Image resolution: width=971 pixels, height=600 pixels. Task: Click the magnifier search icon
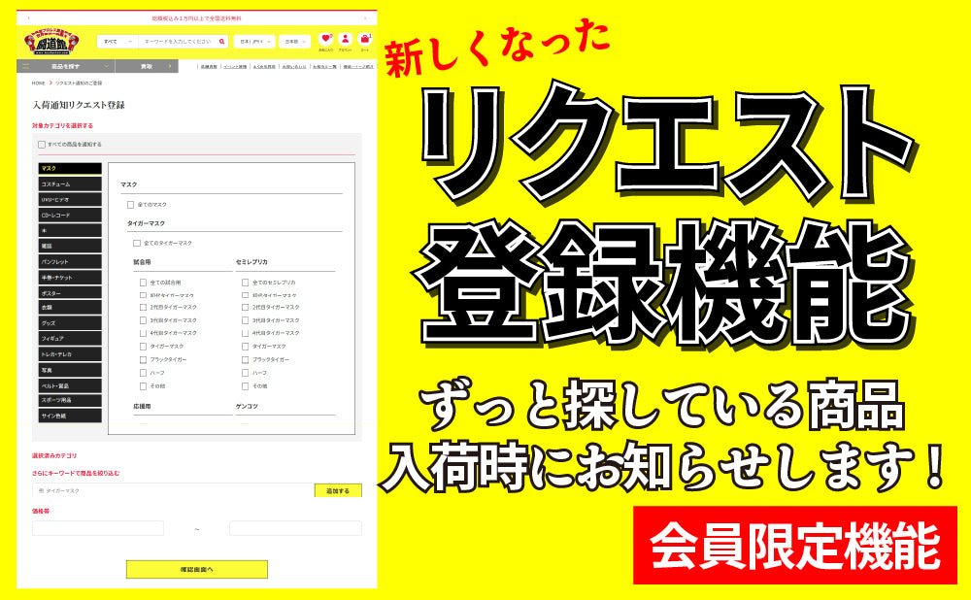222,42
